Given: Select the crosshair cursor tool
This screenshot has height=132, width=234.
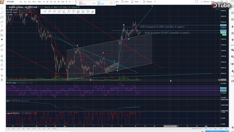Looking at the screenshot, I should (x=2, y=8).
